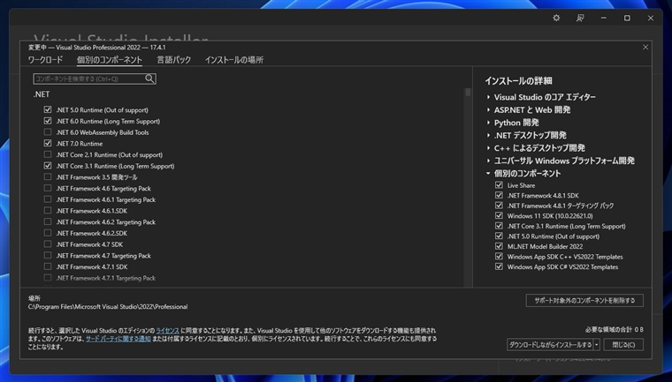Click the search magnifier icon
672x382 pixels.
[149, 79]
